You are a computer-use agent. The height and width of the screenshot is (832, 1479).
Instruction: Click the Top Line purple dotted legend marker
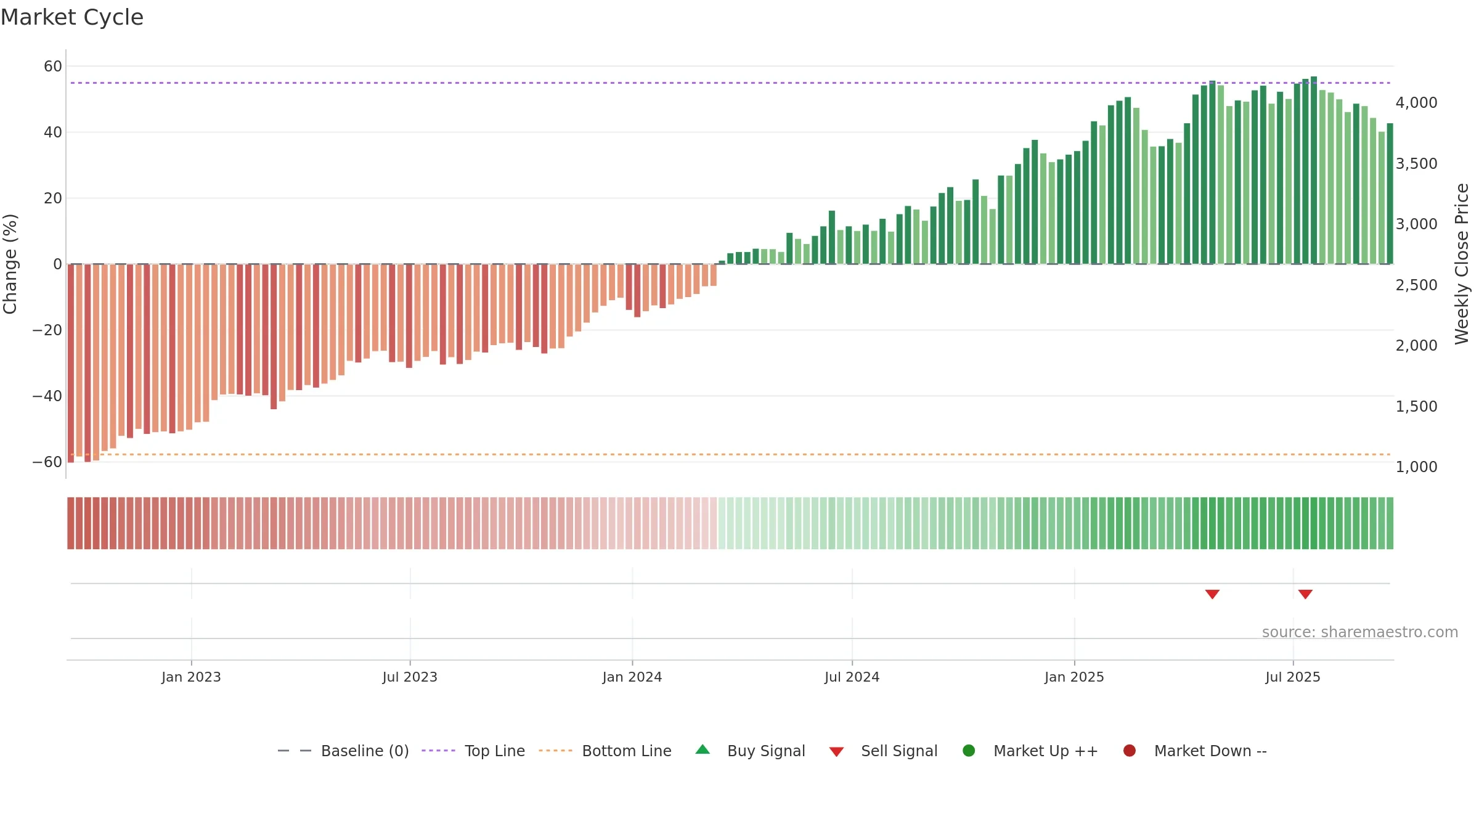coord(438,751)
